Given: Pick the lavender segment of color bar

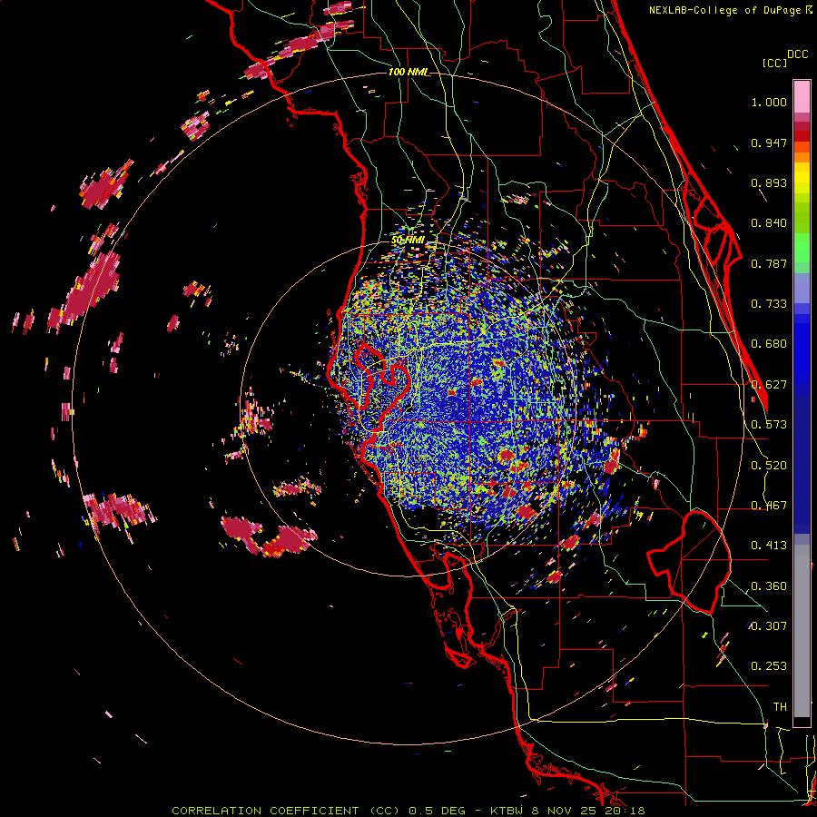Looking at the screenshot, I should pyautogui.click(x=802, y=288).
